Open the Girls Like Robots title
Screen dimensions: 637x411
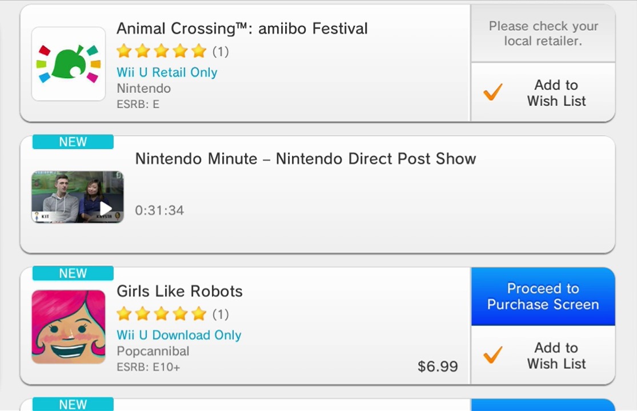tap(179, 291)
